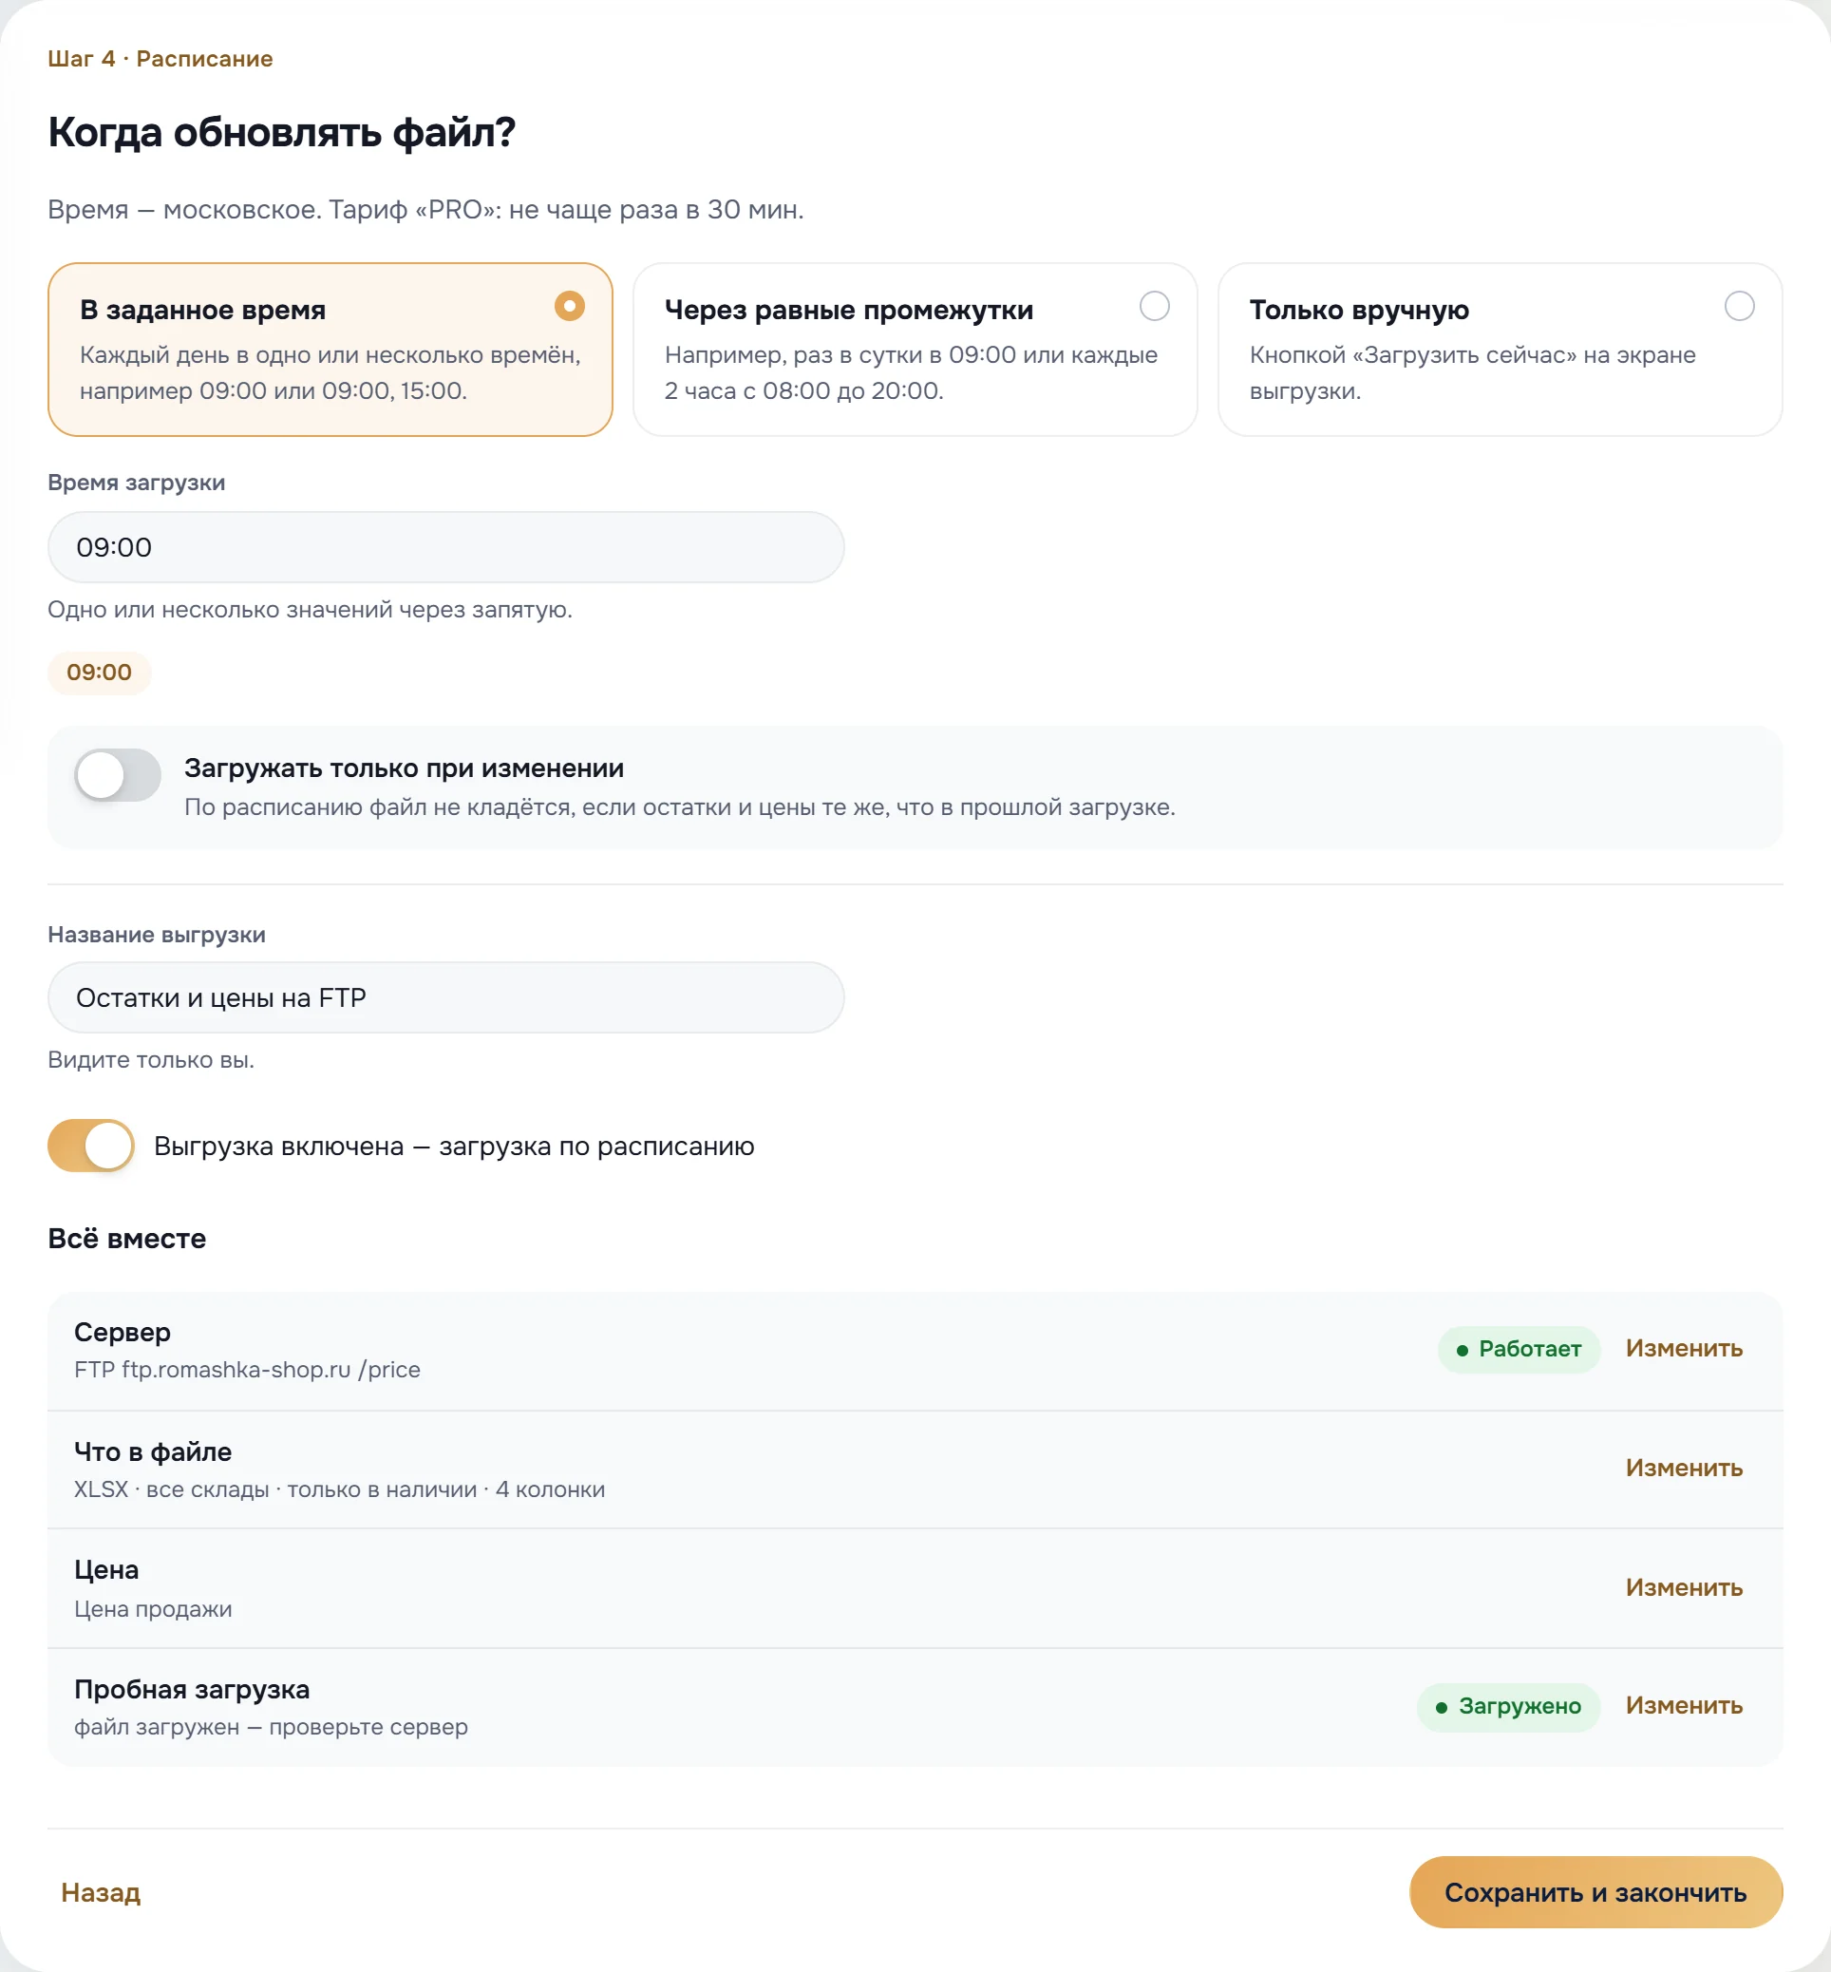Click the «Название выгрузки» input field
Image resolution: width=1831 pixels, height=1972 pixels.
445,996
